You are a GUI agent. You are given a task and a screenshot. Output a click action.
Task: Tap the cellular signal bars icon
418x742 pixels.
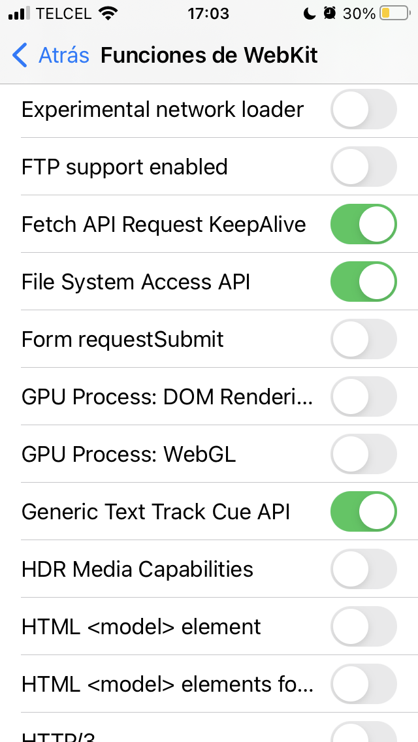(20, 13)
